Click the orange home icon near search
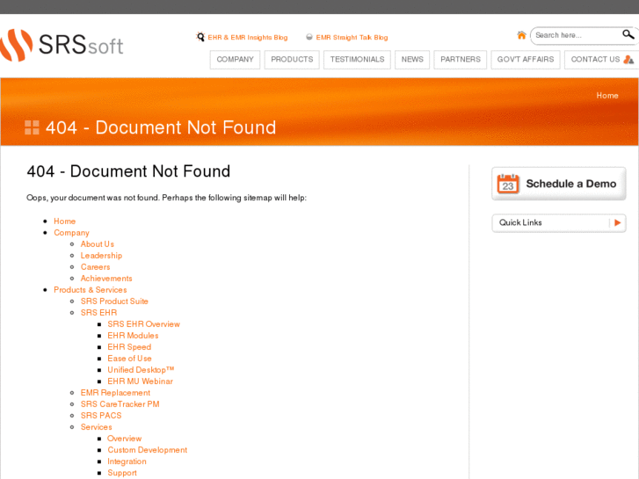 click(x=521, y=35)
